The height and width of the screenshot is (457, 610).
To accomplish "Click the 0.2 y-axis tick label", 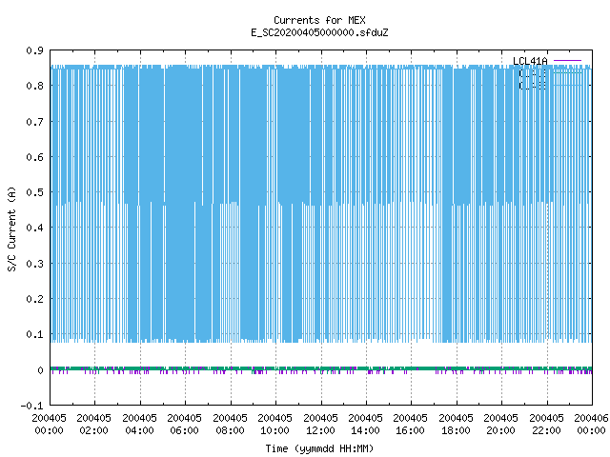I will click(x=34, y=299).
